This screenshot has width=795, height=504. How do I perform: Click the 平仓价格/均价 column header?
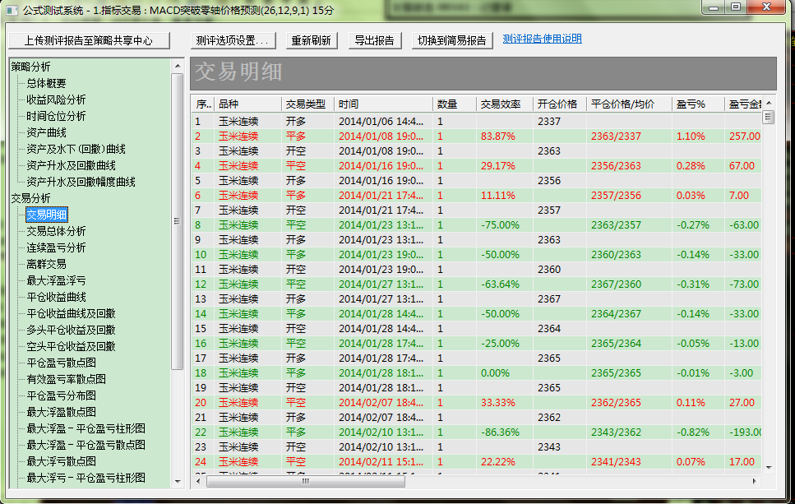pyautogui.click(x=622, y=104)
